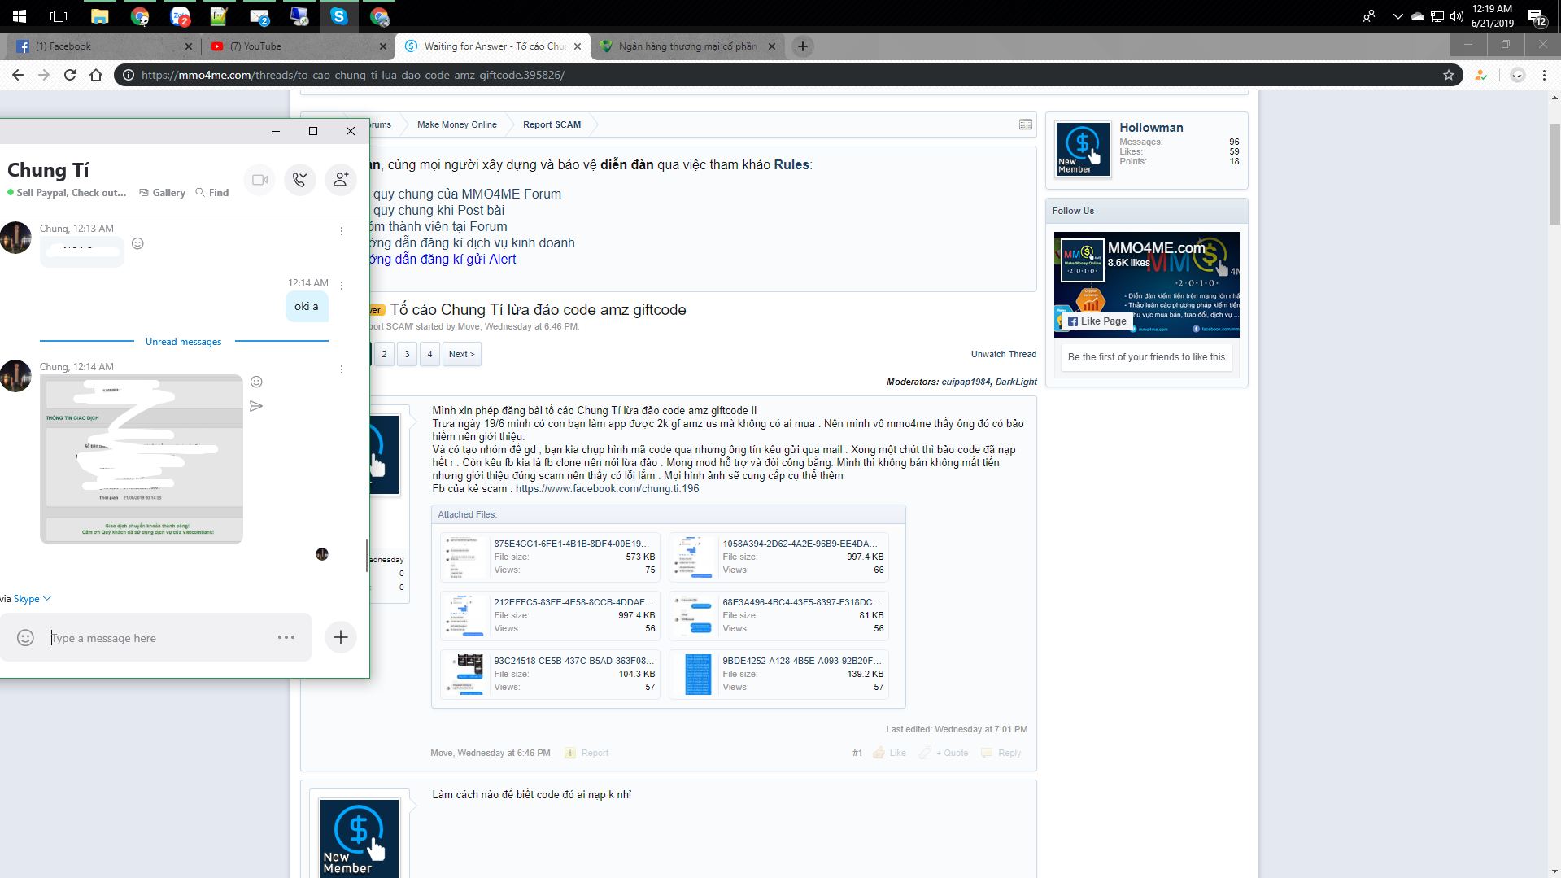Switch to the YouTube tab
This screenshot has width=1561, height=878.
click(298, 46)
